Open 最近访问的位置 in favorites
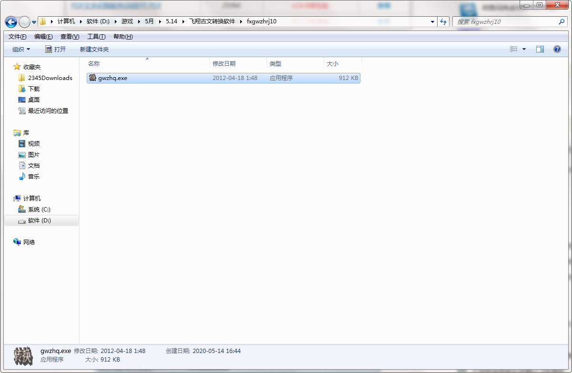This screenshot has height=373, width=572. (48, 111)
